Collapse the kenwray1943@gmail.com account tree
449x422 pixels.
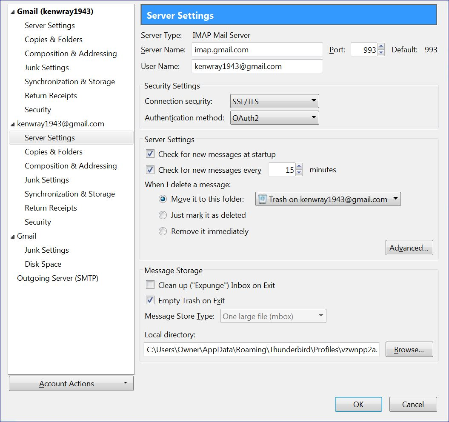[x=12, y=124]
